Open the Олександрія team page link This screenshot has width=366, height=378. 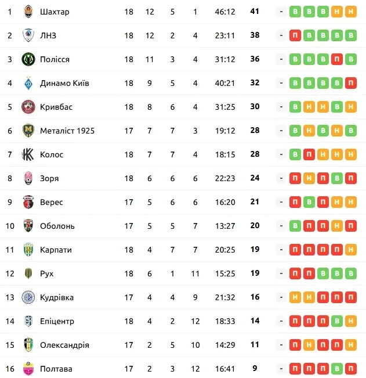click(x=64, y=345)
